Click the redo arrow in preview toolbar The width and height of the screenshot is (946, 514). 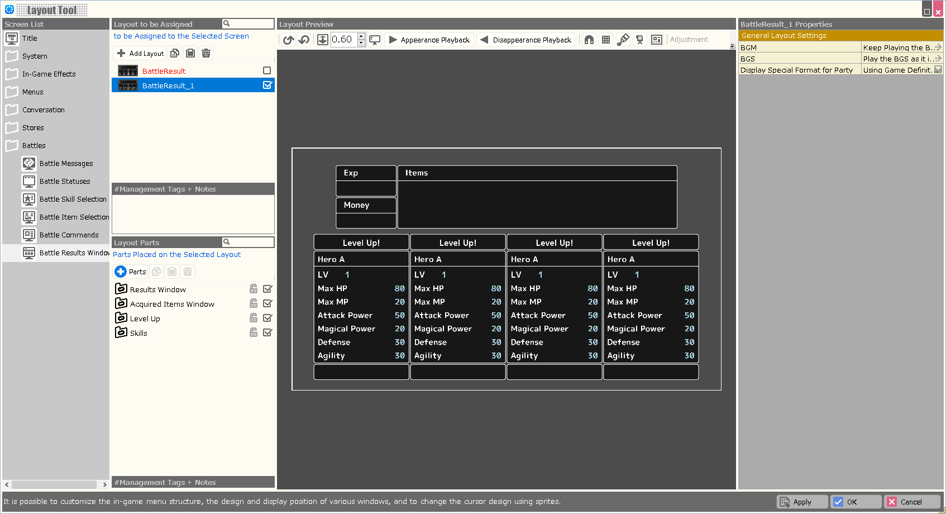click(304, 40)
